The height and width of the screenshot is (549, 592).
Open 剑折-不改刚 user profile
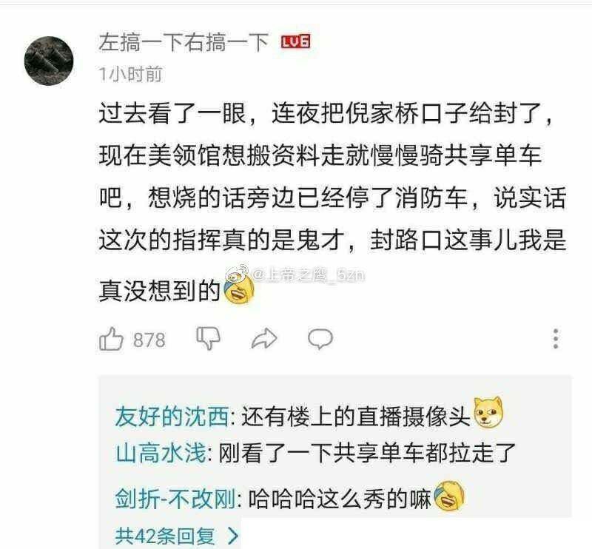(x=175, y=499)
